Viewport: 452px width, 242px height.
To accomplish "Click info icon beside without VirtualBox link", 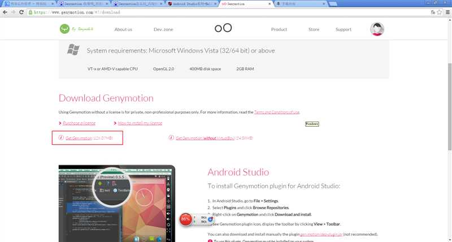I will point(171,137).
